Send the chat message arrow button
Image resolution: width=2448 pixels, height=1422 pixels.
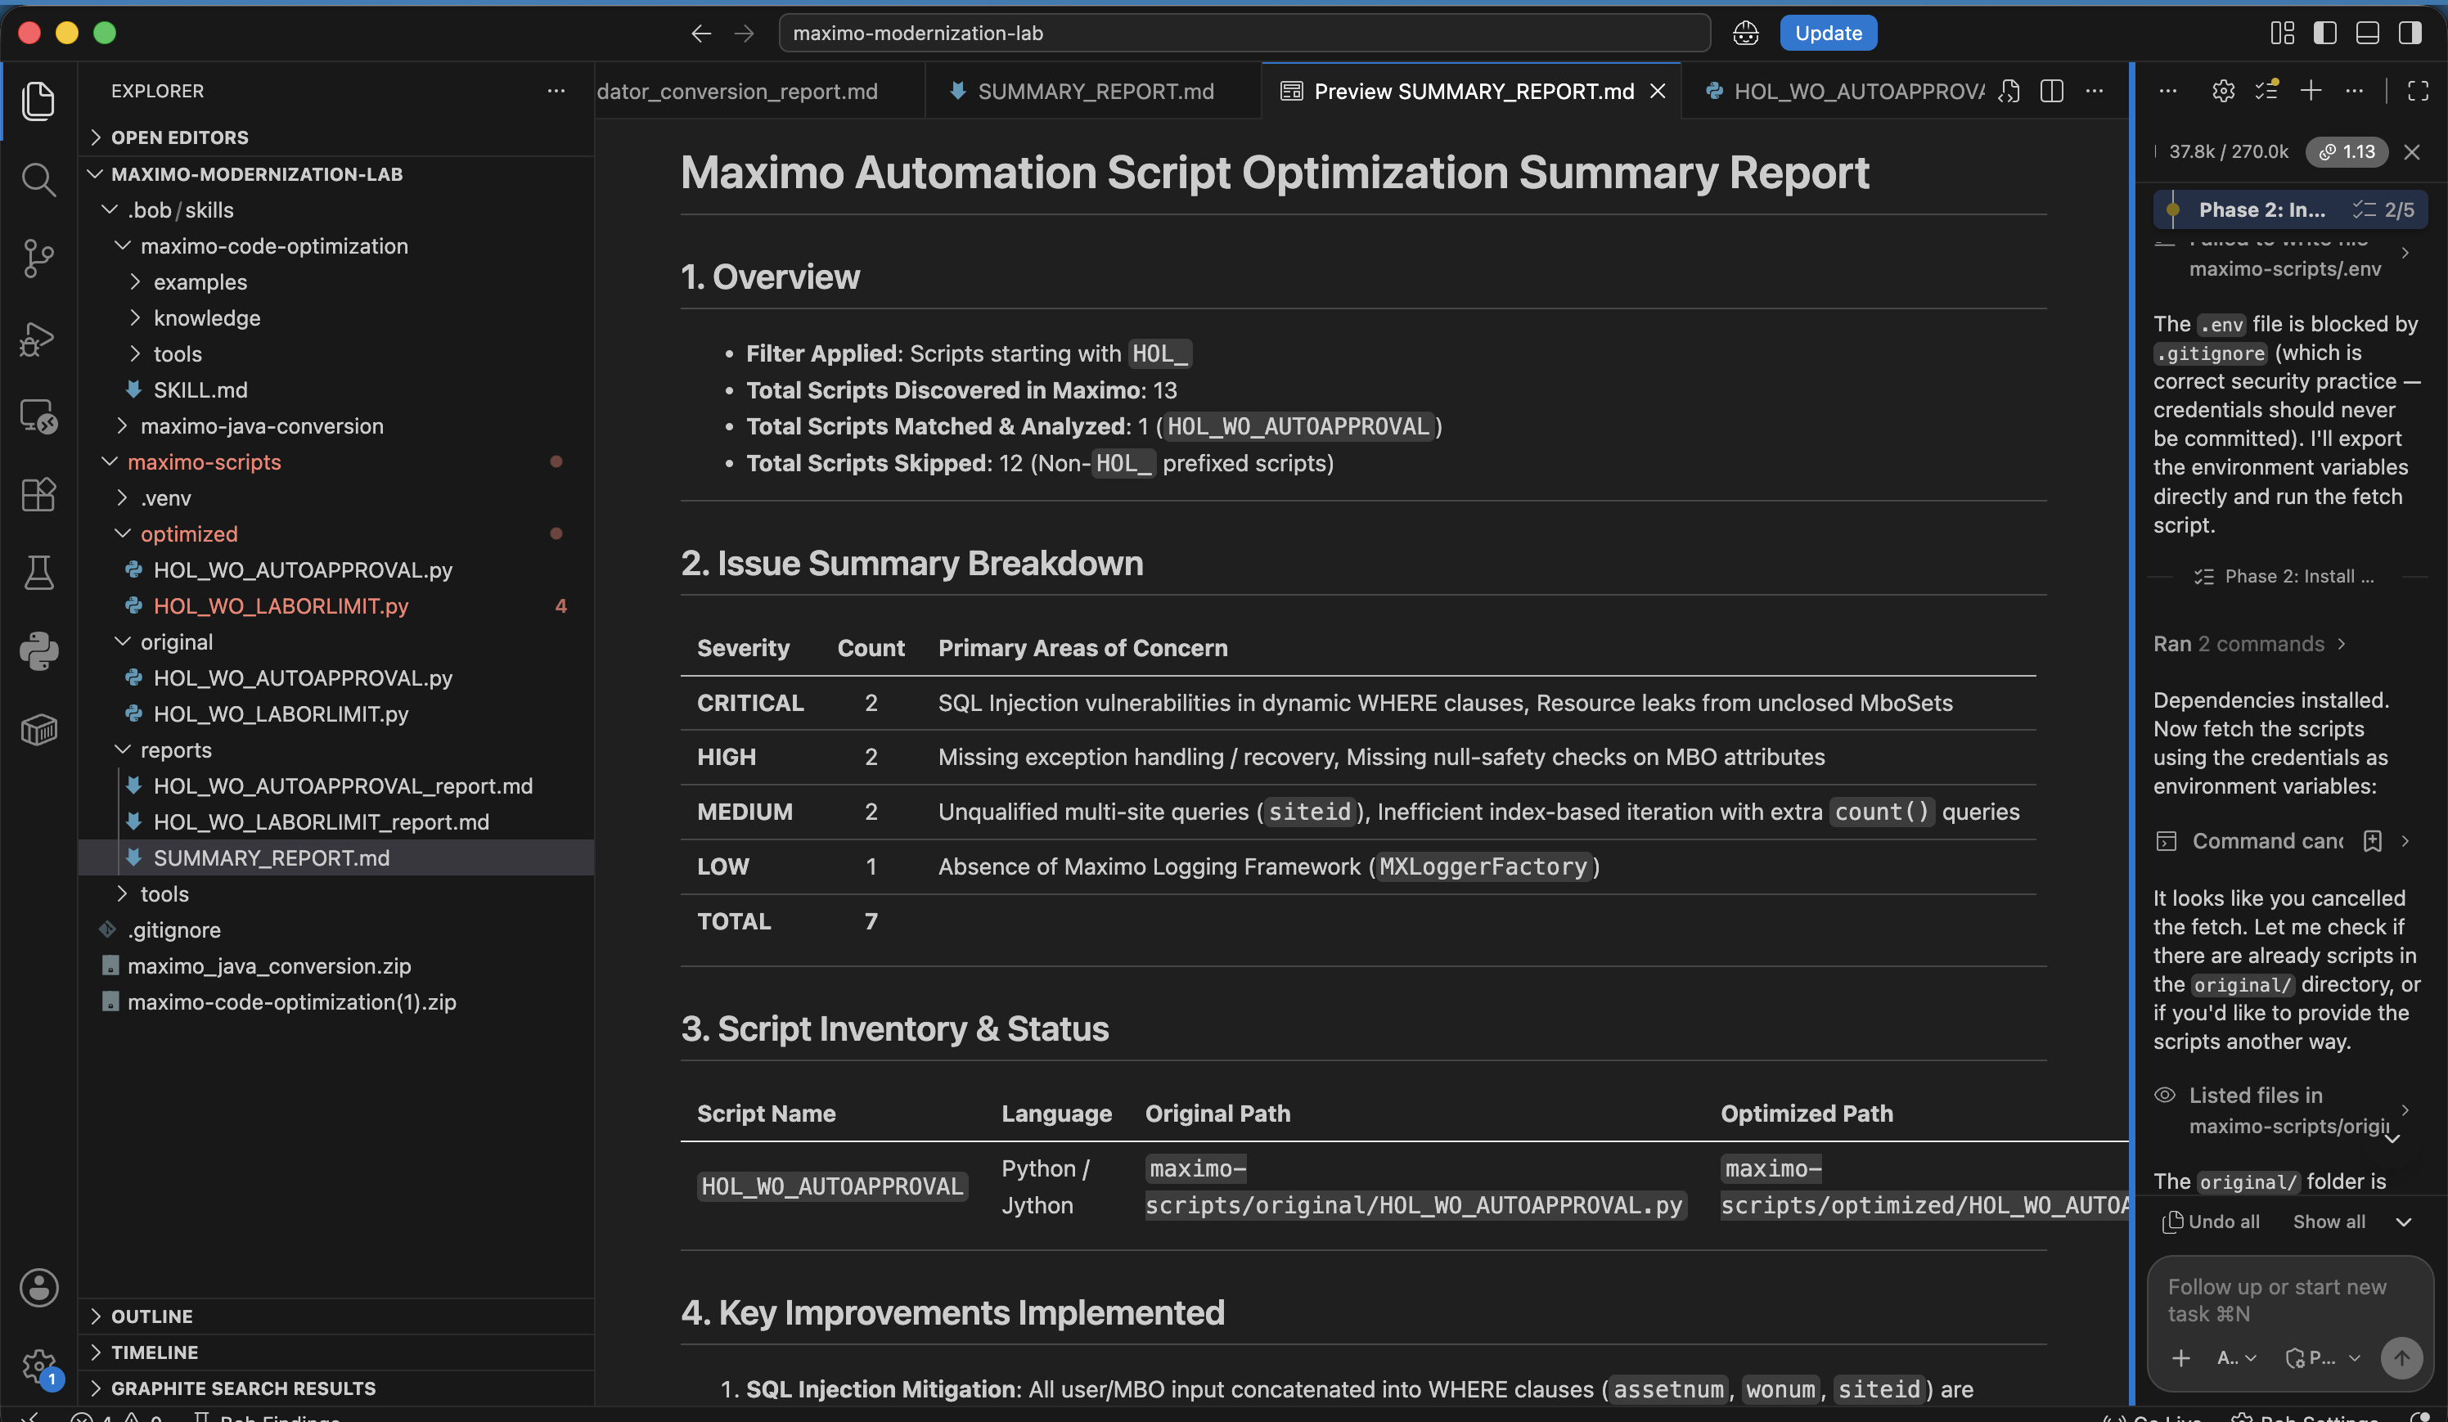coord(2401,1357)
